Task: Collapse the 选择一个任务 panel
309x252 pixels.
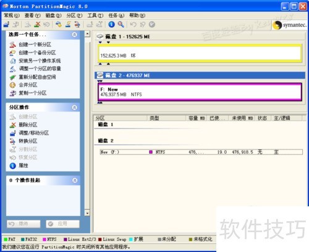Action: [x=75, y=35]
